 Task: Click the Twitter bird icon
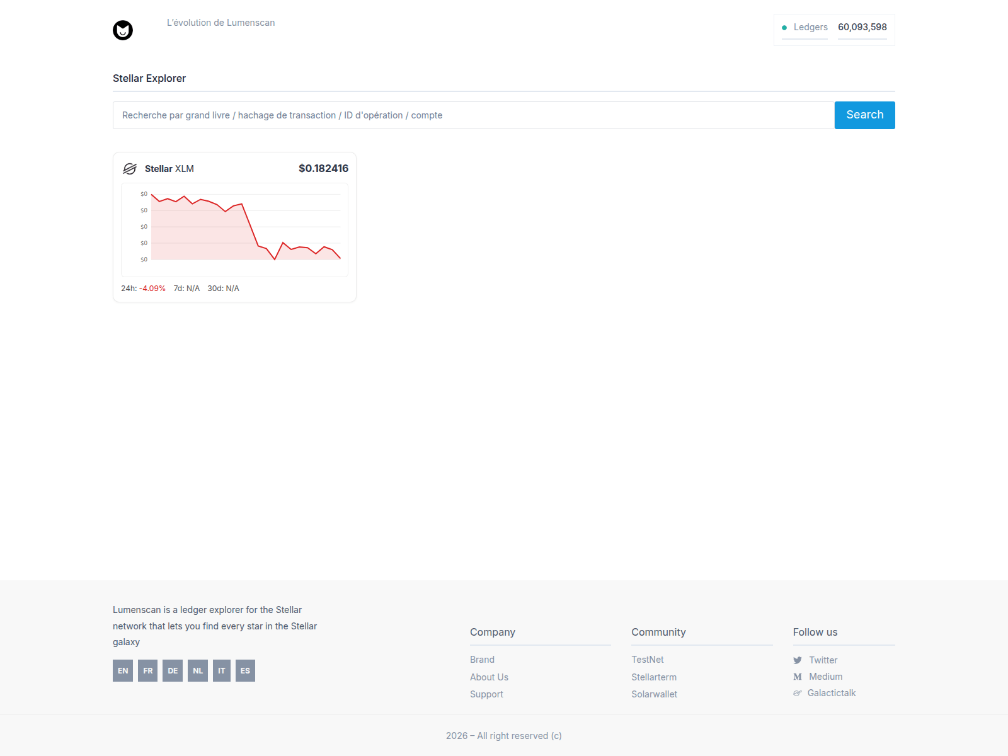[798, 660]
